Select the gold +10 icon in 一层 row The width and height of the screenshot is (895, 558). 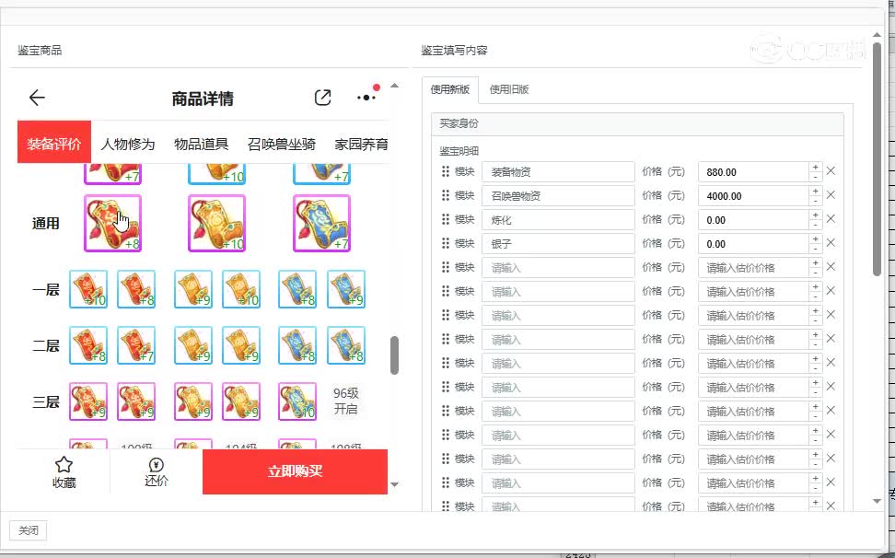[x=241, y=289]
